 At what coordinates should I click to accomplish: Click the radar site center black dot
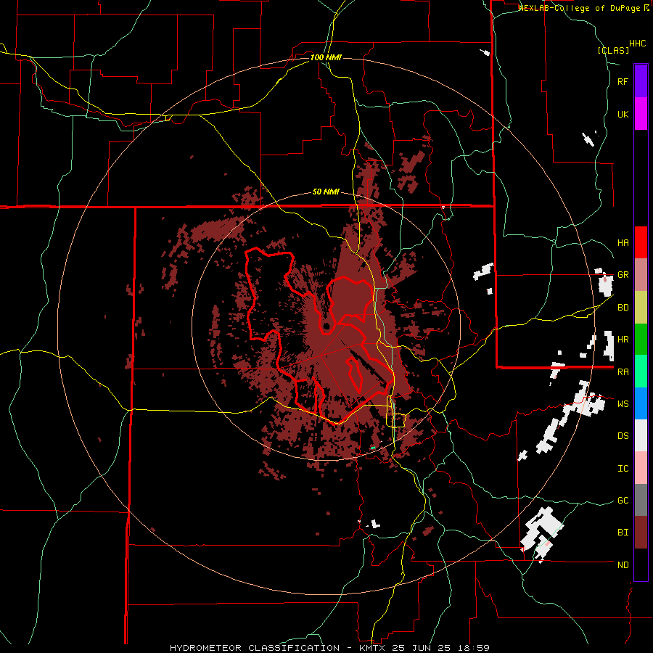(x=326, y=326)
